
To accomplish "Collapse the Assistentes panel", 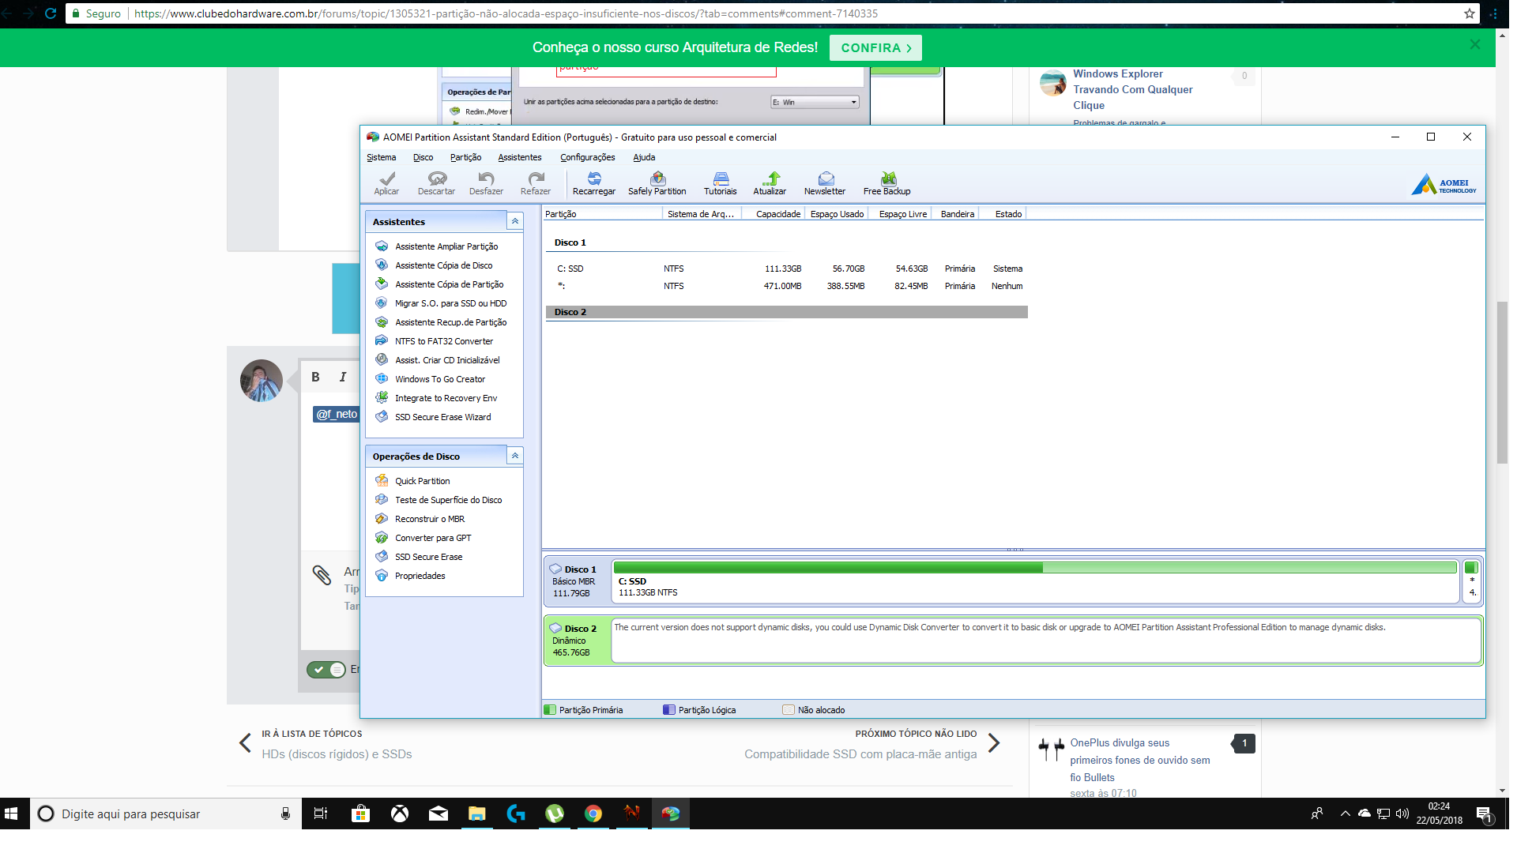I will coord(515,221).
